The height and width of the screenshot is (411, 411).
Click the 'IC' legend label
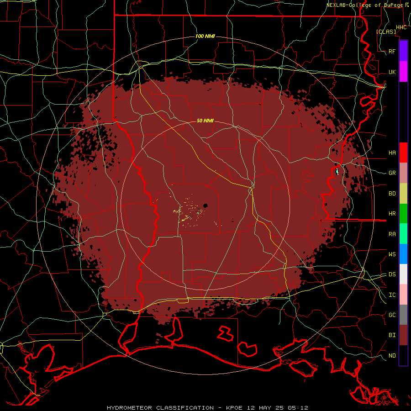(392, 295)
